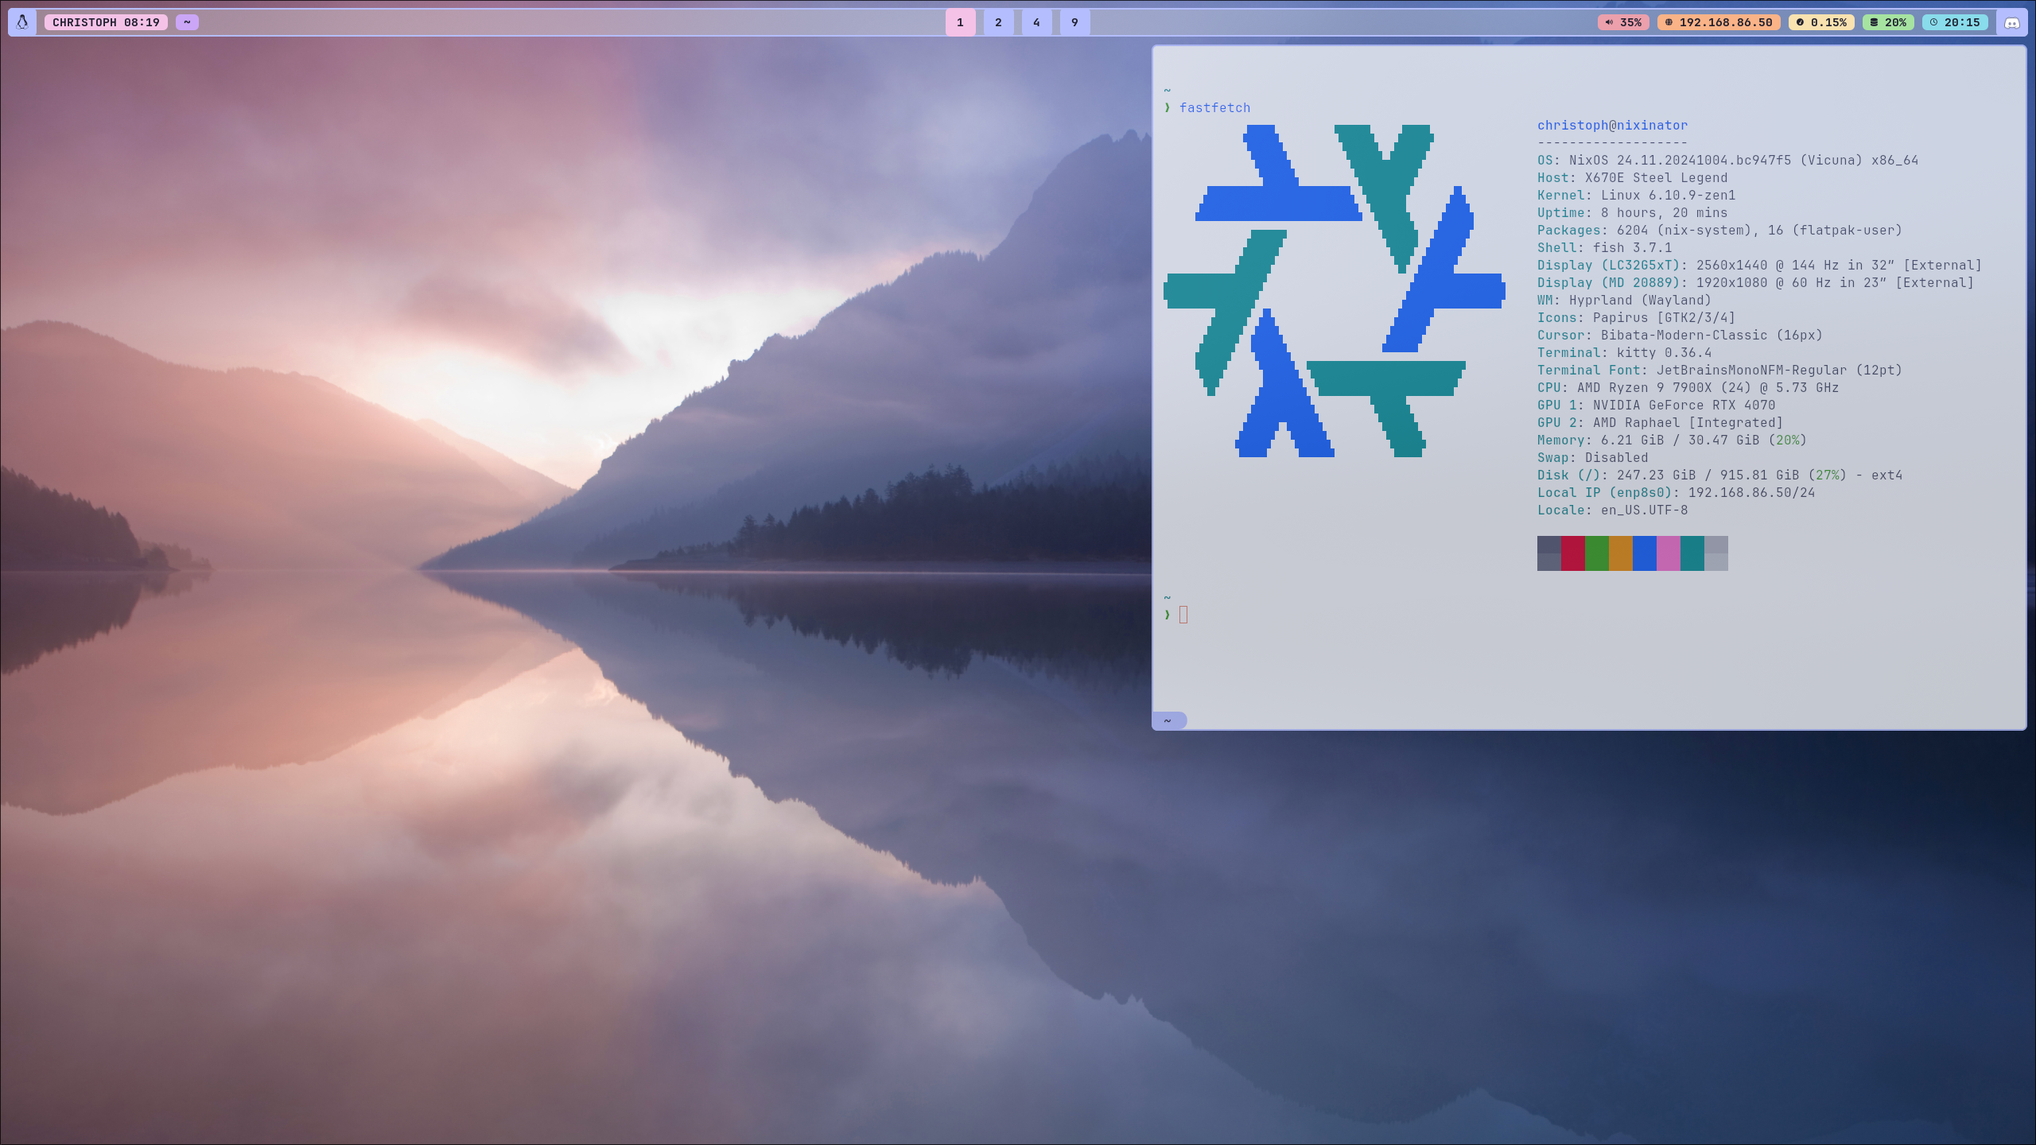The width and height of the screenshot is (2036, 1145).
Task: Switch to workspace 9
Action: click(1074, 22)
